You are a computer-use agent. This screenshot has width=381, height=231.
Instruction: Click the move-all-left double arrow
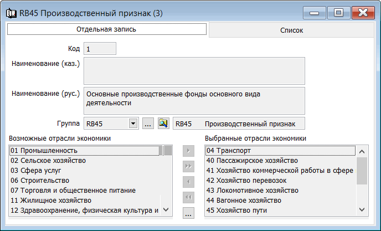click(188, 197)
